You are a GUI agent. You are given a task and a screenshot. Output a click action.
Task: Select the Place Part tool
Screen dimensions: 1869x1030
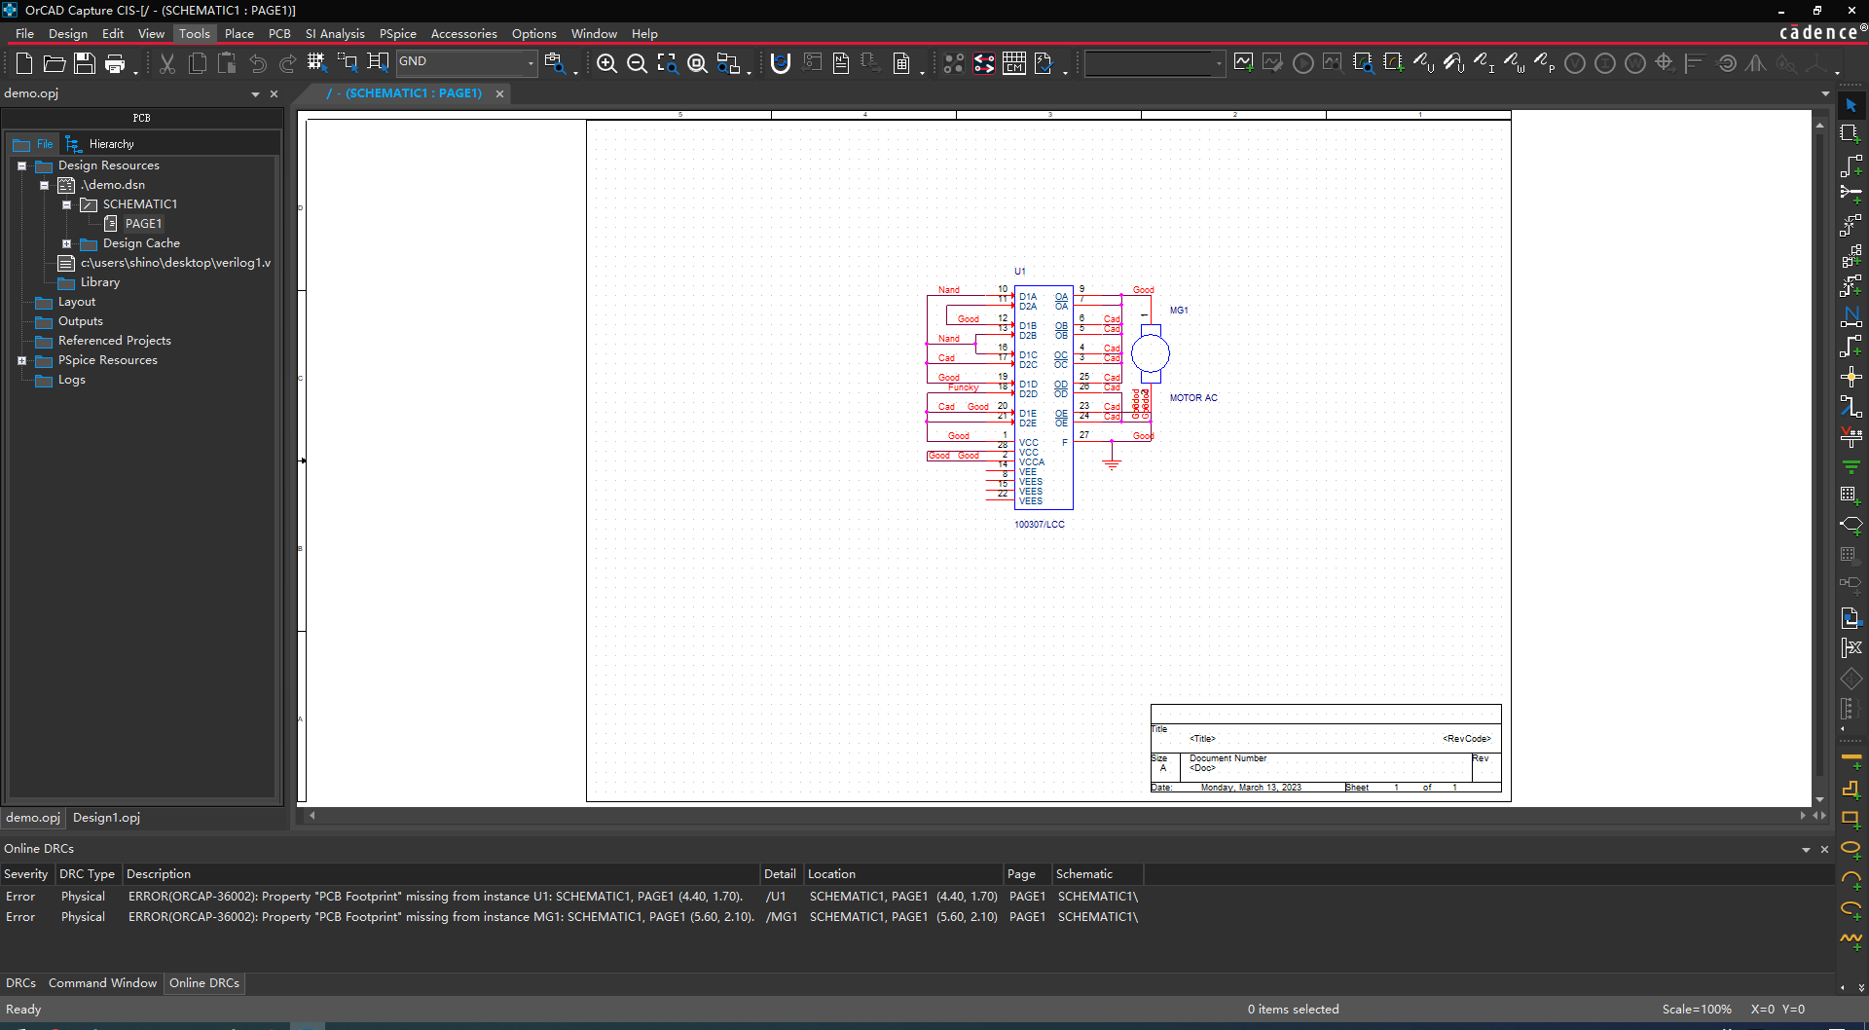coord(1851,134)
